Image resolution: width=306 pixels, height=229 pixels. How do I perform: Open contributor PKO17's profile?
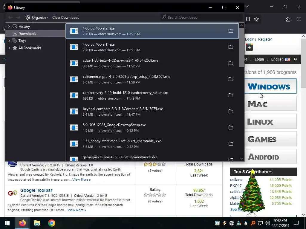pos(236,186)
